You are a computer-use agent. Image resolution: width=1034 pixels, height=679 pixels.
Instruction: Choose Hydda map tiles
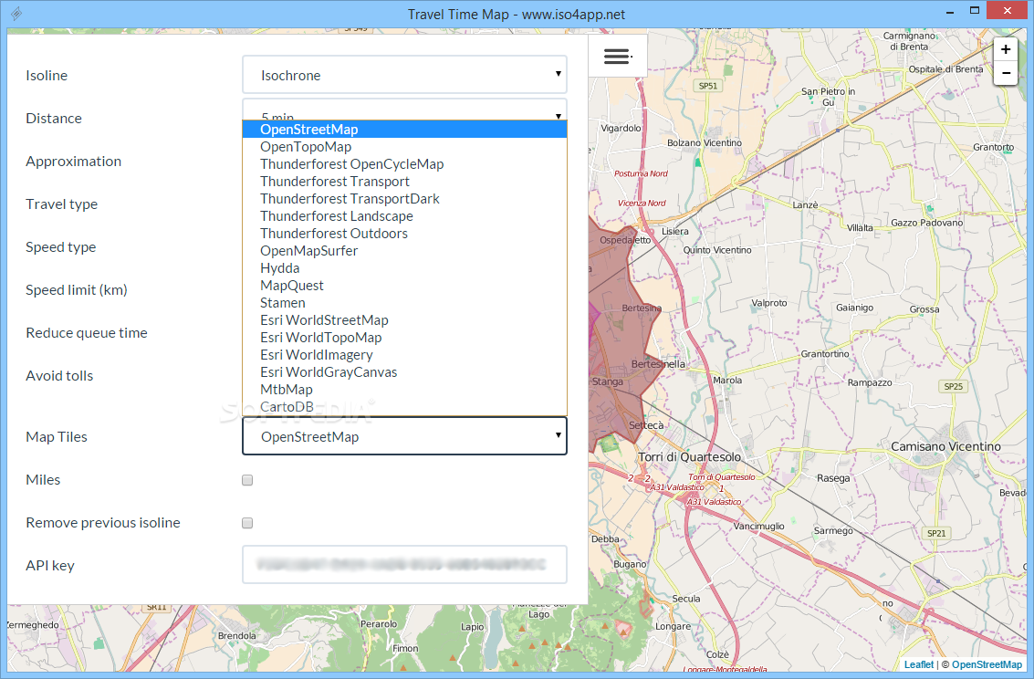(404, 268)
